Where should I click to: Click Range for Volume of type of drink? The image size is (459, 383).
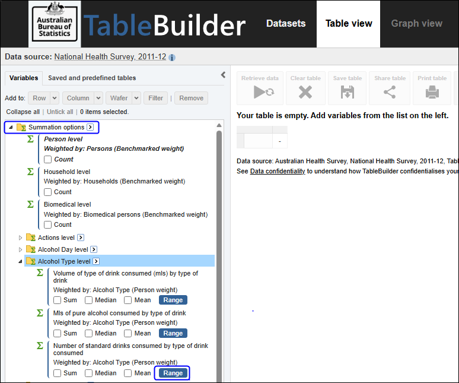173,300
